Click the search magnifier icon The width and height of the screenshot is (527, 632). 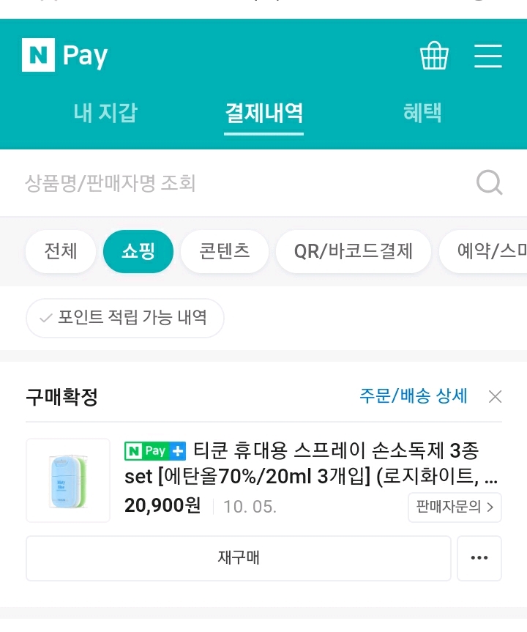tap(489, 182)
